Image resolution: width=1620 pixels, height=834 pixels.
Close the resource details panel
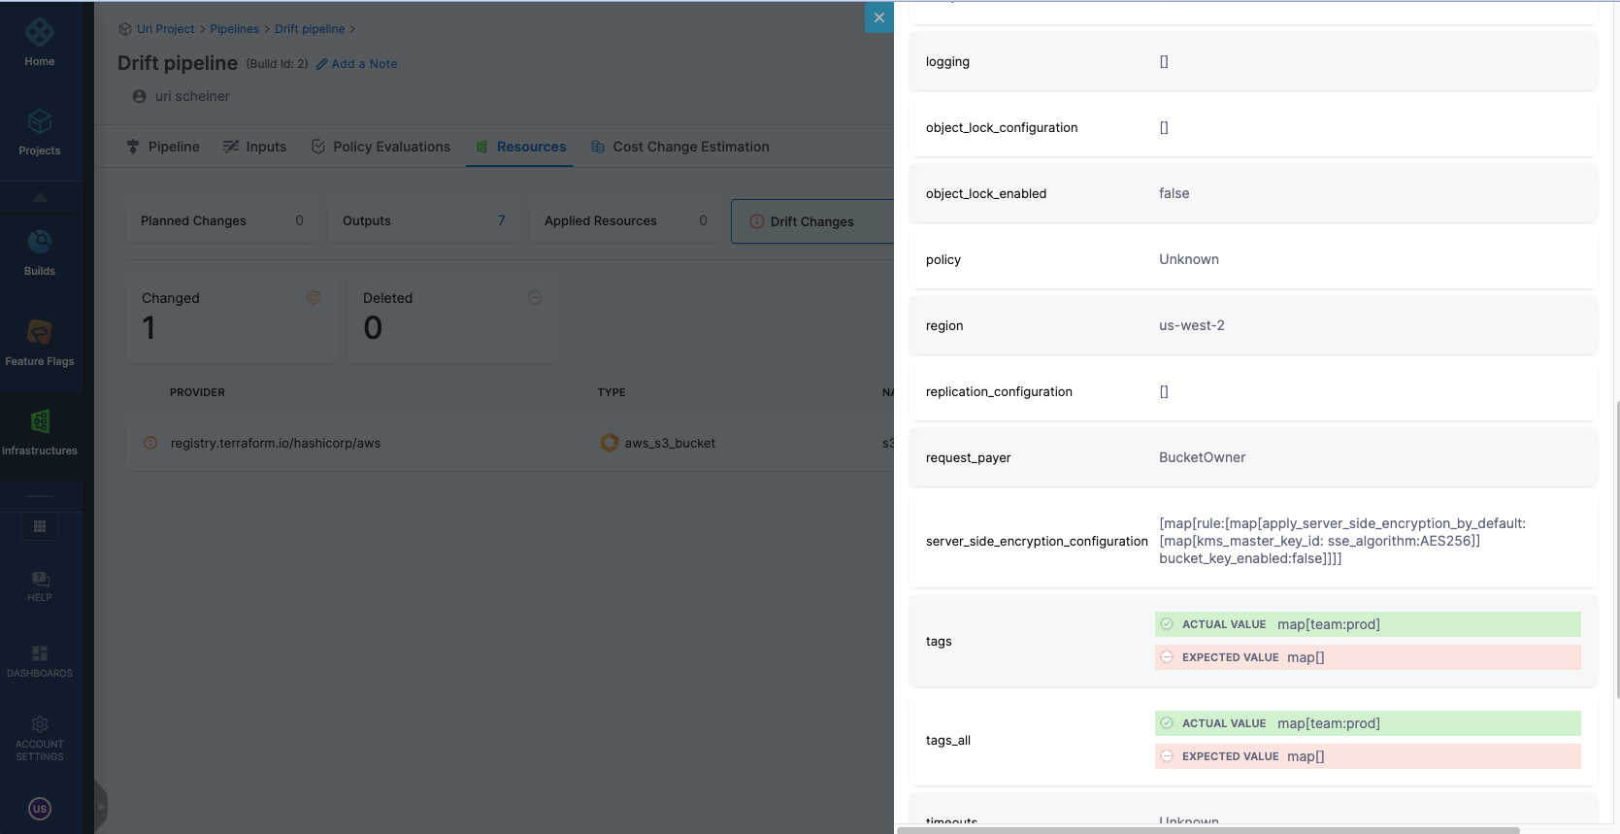tap(878, 17)
